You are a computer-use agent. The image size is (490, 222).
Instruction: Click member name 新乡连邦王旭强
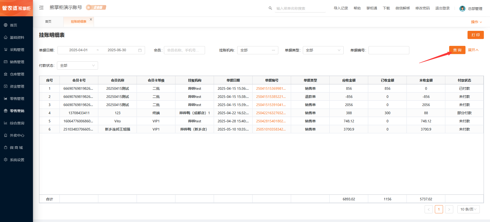click(x=117, y=129)
